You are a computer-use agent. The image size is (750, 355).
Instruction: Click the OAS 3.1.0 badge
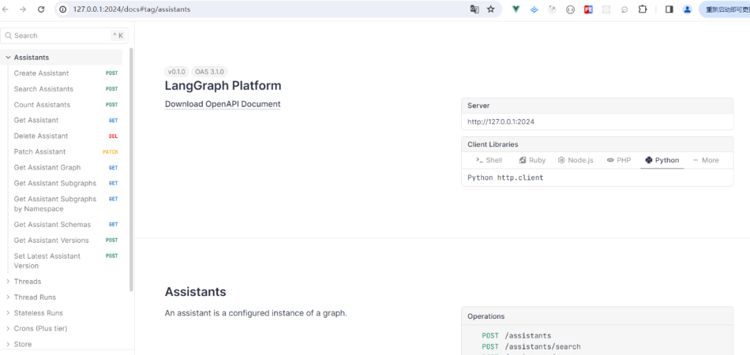pyautogui.click(x=209, y=71)
